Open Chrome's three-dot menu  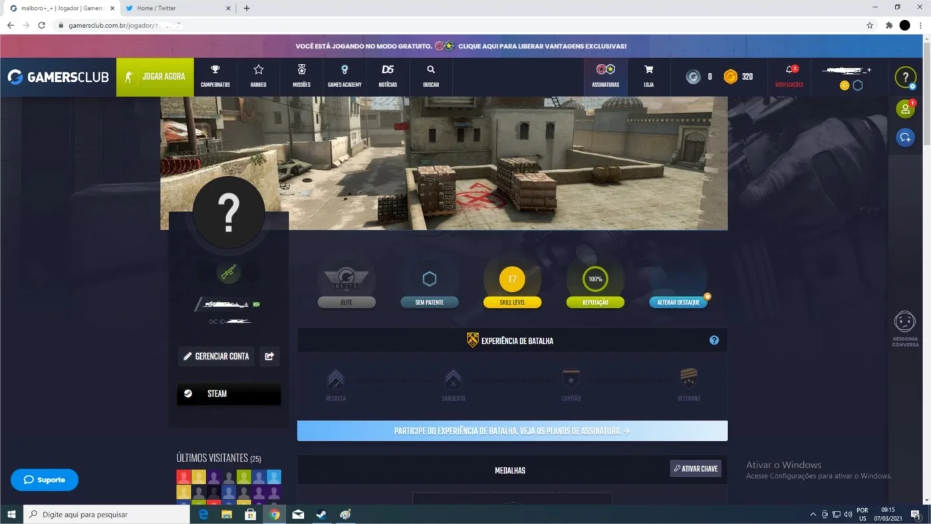coord(921,25)
